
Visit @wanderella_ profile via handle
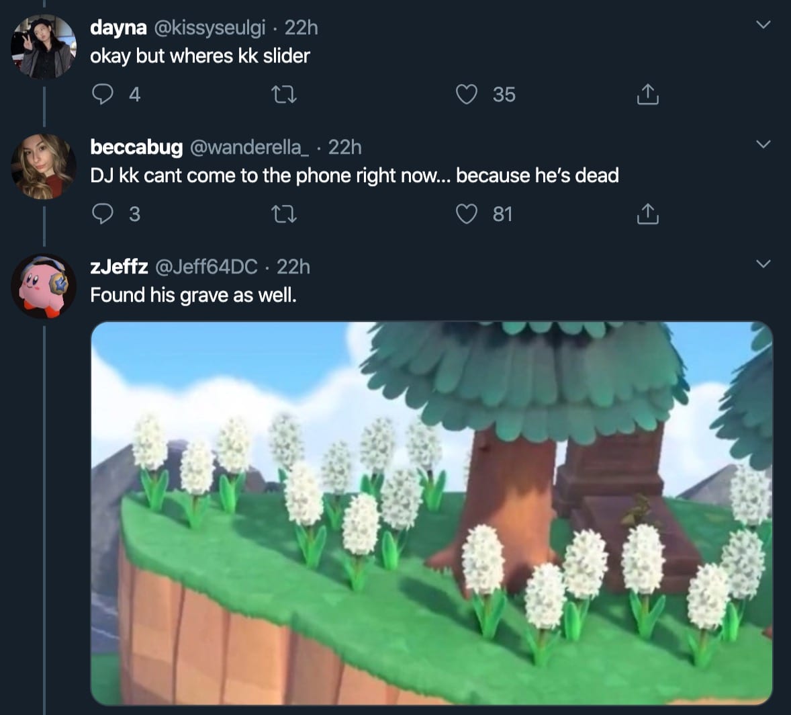pos(250,147)
